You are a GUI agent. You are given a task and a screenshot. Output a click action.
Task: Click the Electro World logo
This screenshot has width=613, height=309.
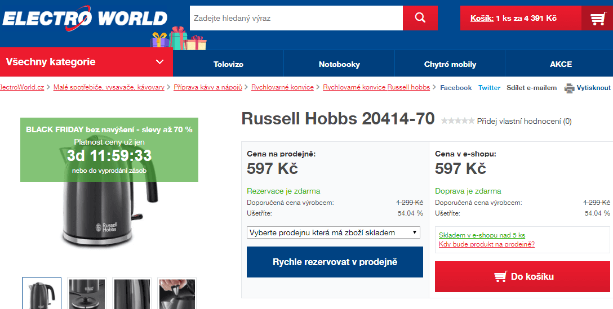tap(85, 18)
